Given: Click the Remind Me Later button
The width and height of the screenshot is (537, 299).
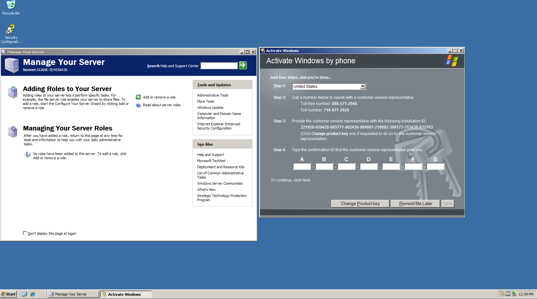Looking at the screenshot, I should coord(415,203).
